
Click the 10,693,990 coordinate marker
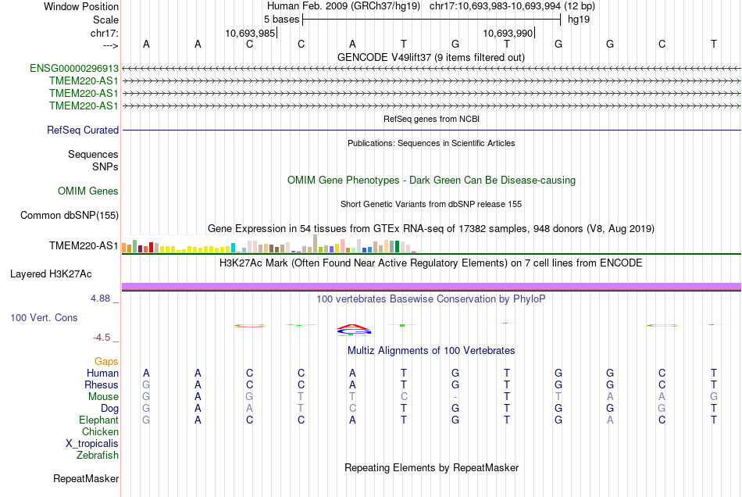[x=508, y=33]
